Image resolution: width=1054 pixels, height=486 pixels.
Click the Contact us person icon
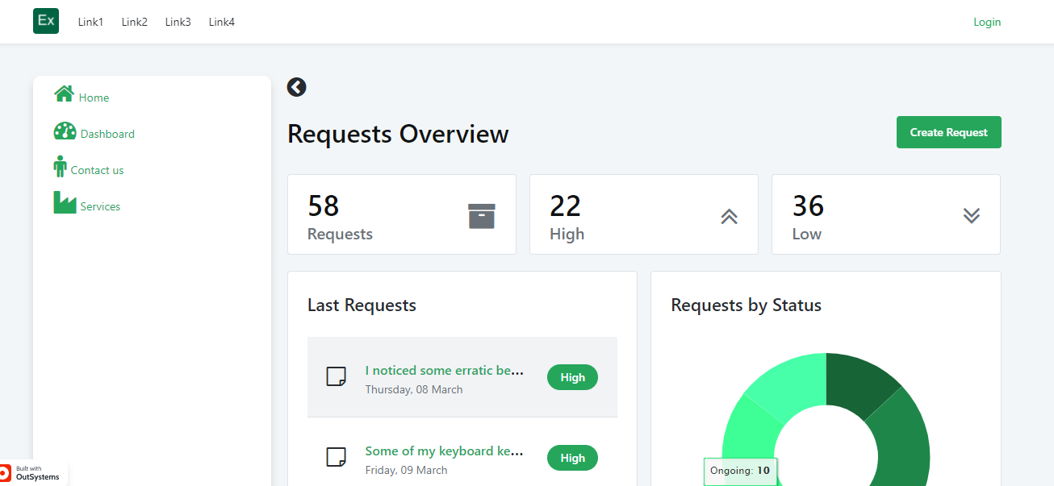(x=60, y=167)
